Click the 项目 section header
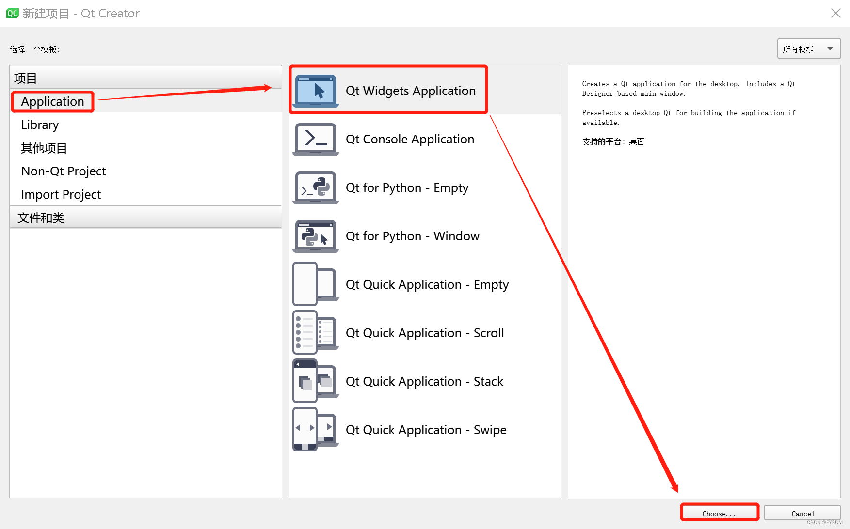The width and height of the screenshot is (850, 529). click(x=145, y=78)
